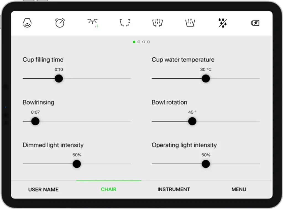Click the Cup water temperature slider handle
This screenshot has height=209, width=283.
206,79
